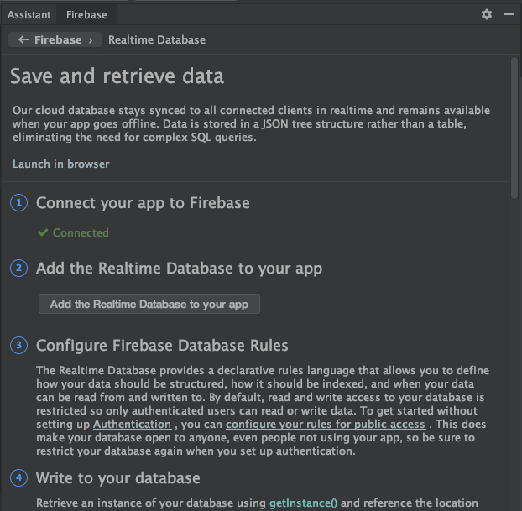Go back via the Firebase breadcrumb button

57,39
